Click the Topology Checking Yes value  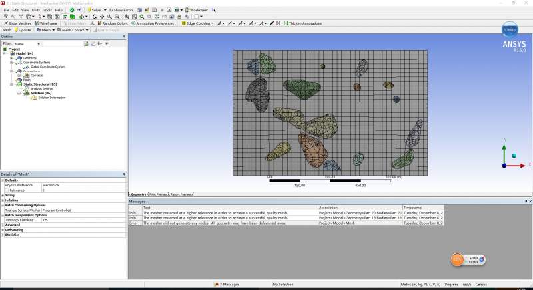pyautogui.click(x=84, y=220)
